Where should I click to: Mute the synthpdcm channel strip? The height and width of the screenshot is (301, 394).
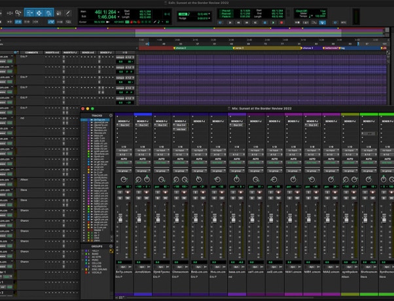(354, 198)
